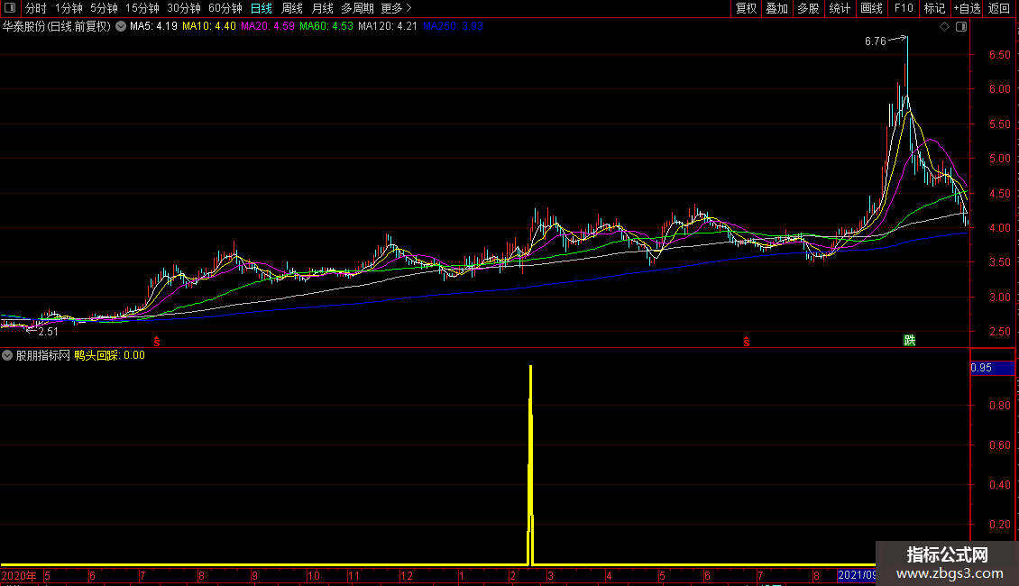Click the 多股 multi-stock button
Viewport: 1019px width, 586px height.
click(x=809, y=8)
